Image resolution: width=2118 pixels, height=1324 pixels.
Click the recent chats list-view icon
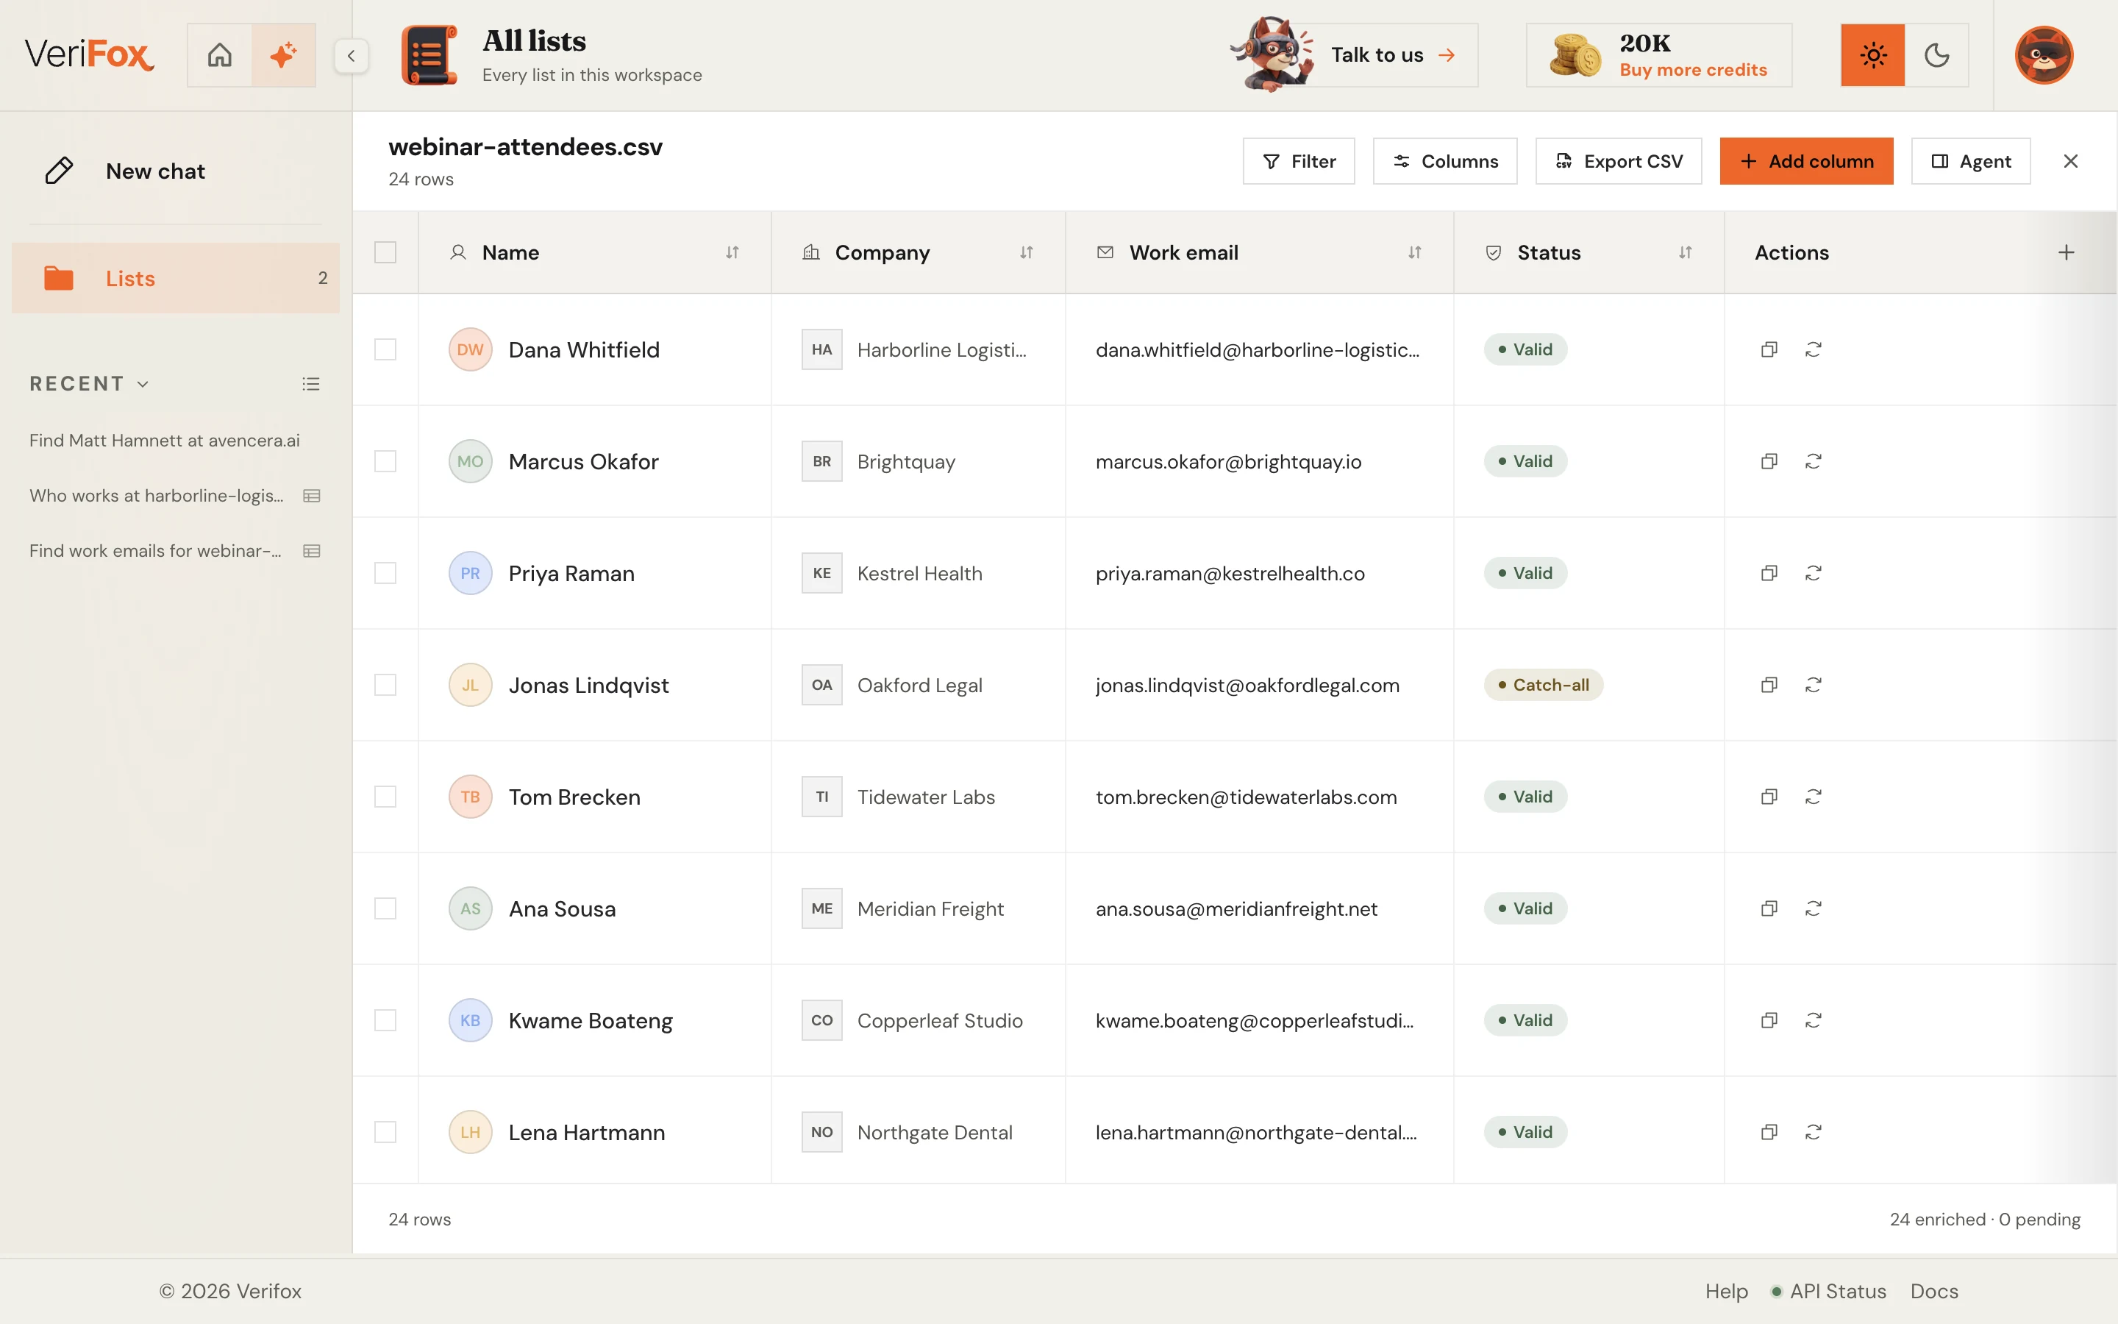pos(310,383)
